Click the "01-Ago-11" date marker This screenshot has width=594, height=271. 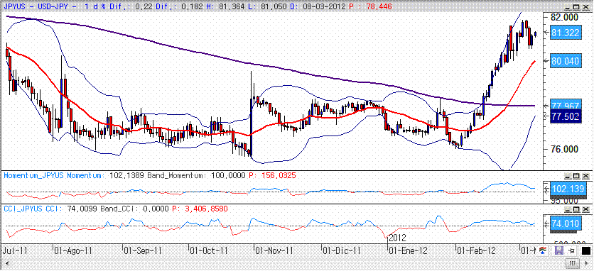click(73, 250)
